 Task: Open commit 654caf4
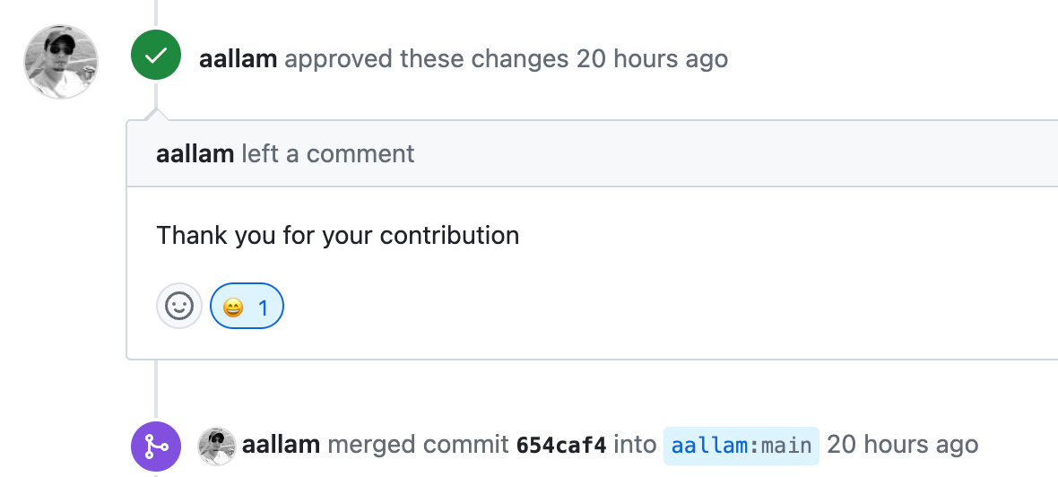[561, 446]
